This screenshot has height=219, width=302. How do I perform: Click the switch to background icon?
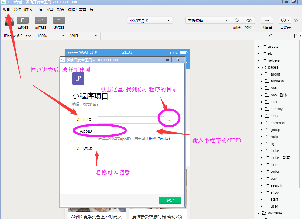(267, 21)
